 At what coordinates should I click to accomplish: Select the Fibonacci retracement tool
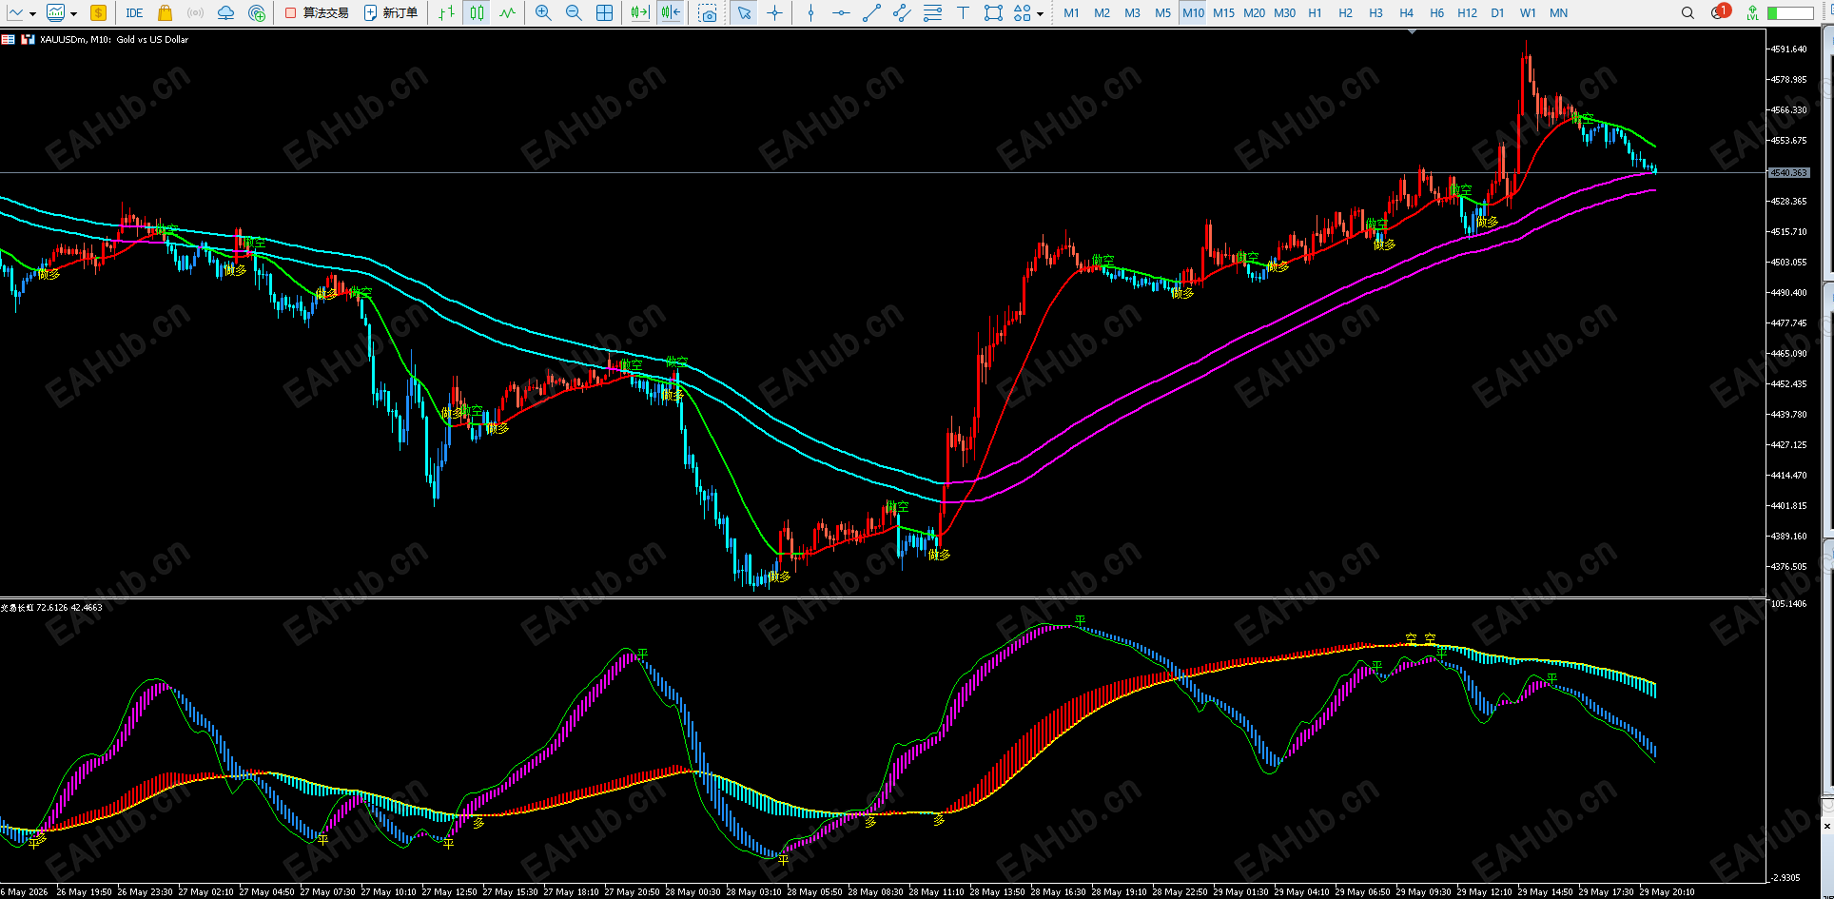click(932, 13)
